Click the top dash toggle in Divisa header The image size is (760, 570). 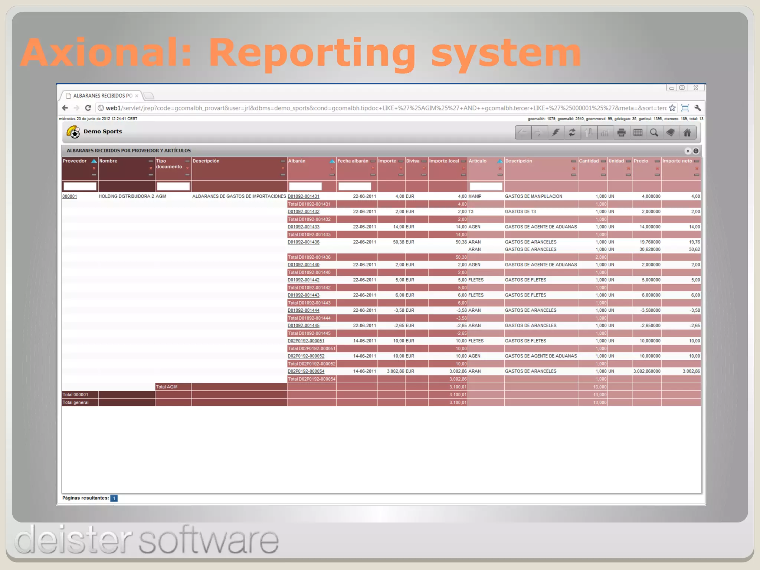tap(424, 161)
